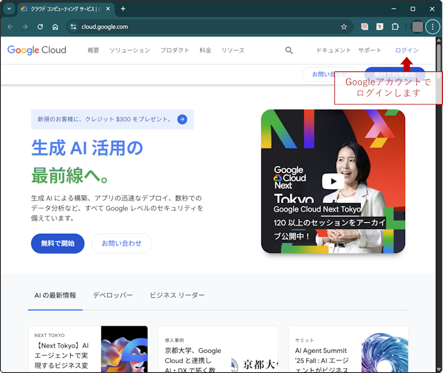Click the 無料で開始 button
This screenshot has width=443, height=373.
click(58, 243)
